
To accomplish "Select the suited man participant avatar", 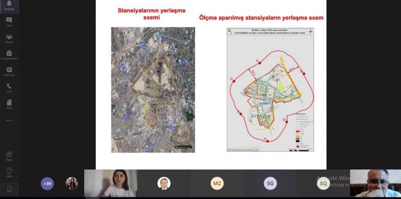I will [x=164, y=183].
